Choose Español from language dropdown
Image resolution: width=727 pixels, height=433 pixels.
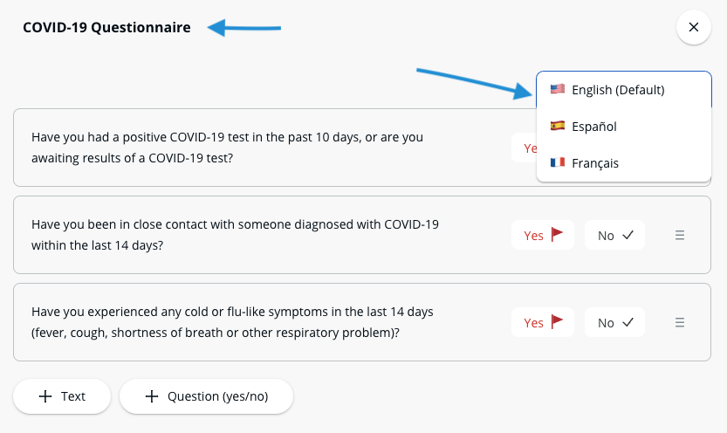pyautogui.click(x=593, y=127)
